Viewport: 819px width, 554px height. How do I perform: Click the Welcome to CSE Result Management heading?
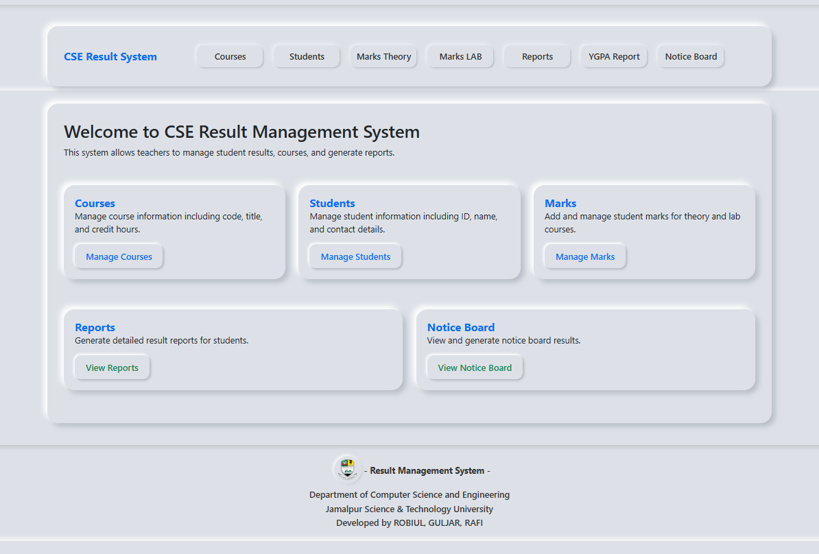[x=241, y=132]
